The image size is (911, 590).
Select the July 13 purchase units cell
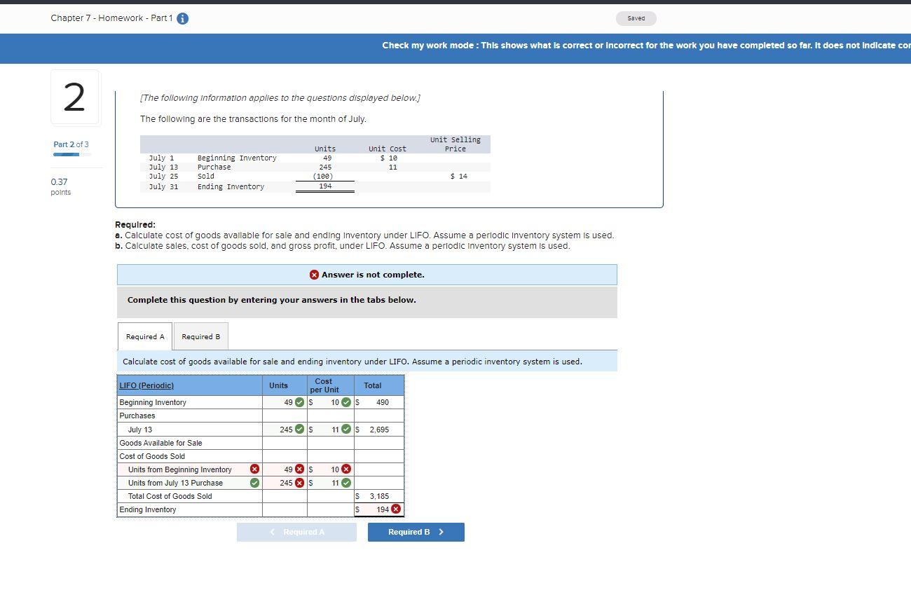point(285,430)
